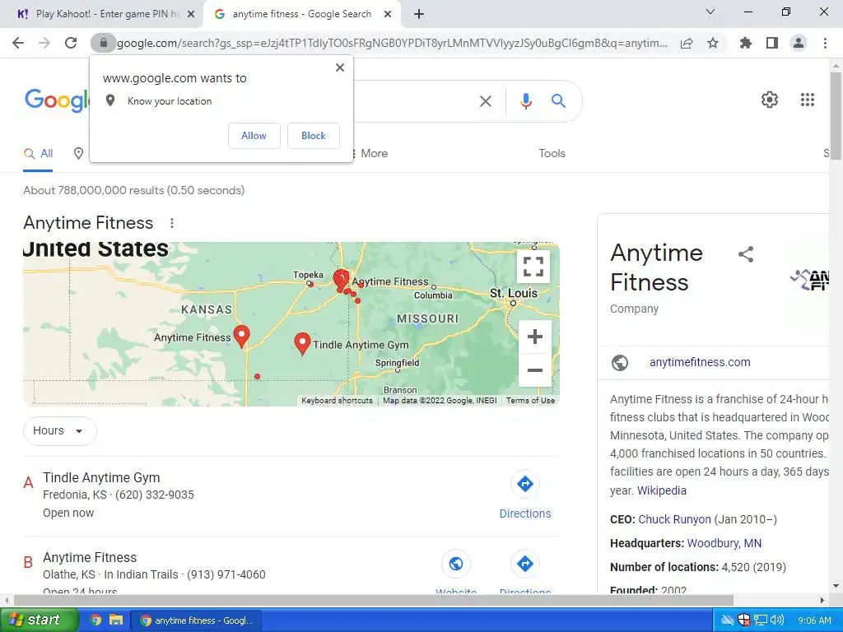Screen dimensions: 843x632
Task: Open the Windows Start menu
Action: pos(40,620)
